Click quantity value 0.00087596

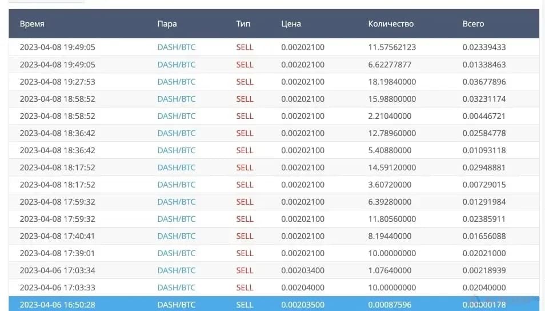390,305
